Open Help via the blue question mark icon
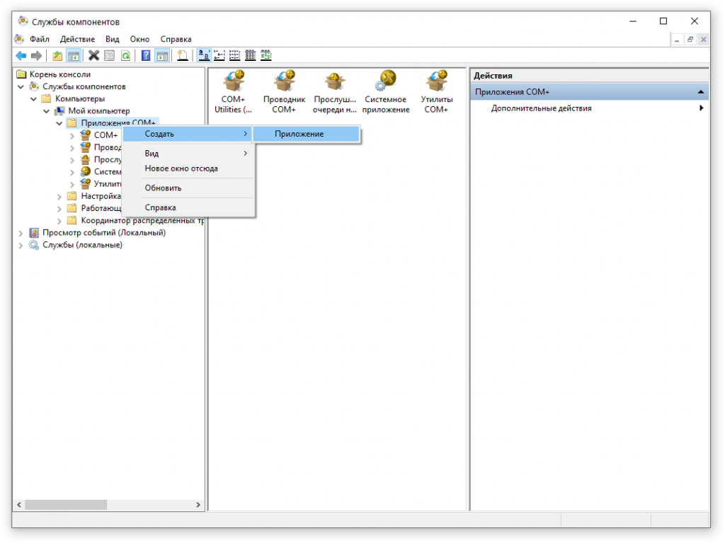This screenshot has width=725, height=543. click(146, 56)
